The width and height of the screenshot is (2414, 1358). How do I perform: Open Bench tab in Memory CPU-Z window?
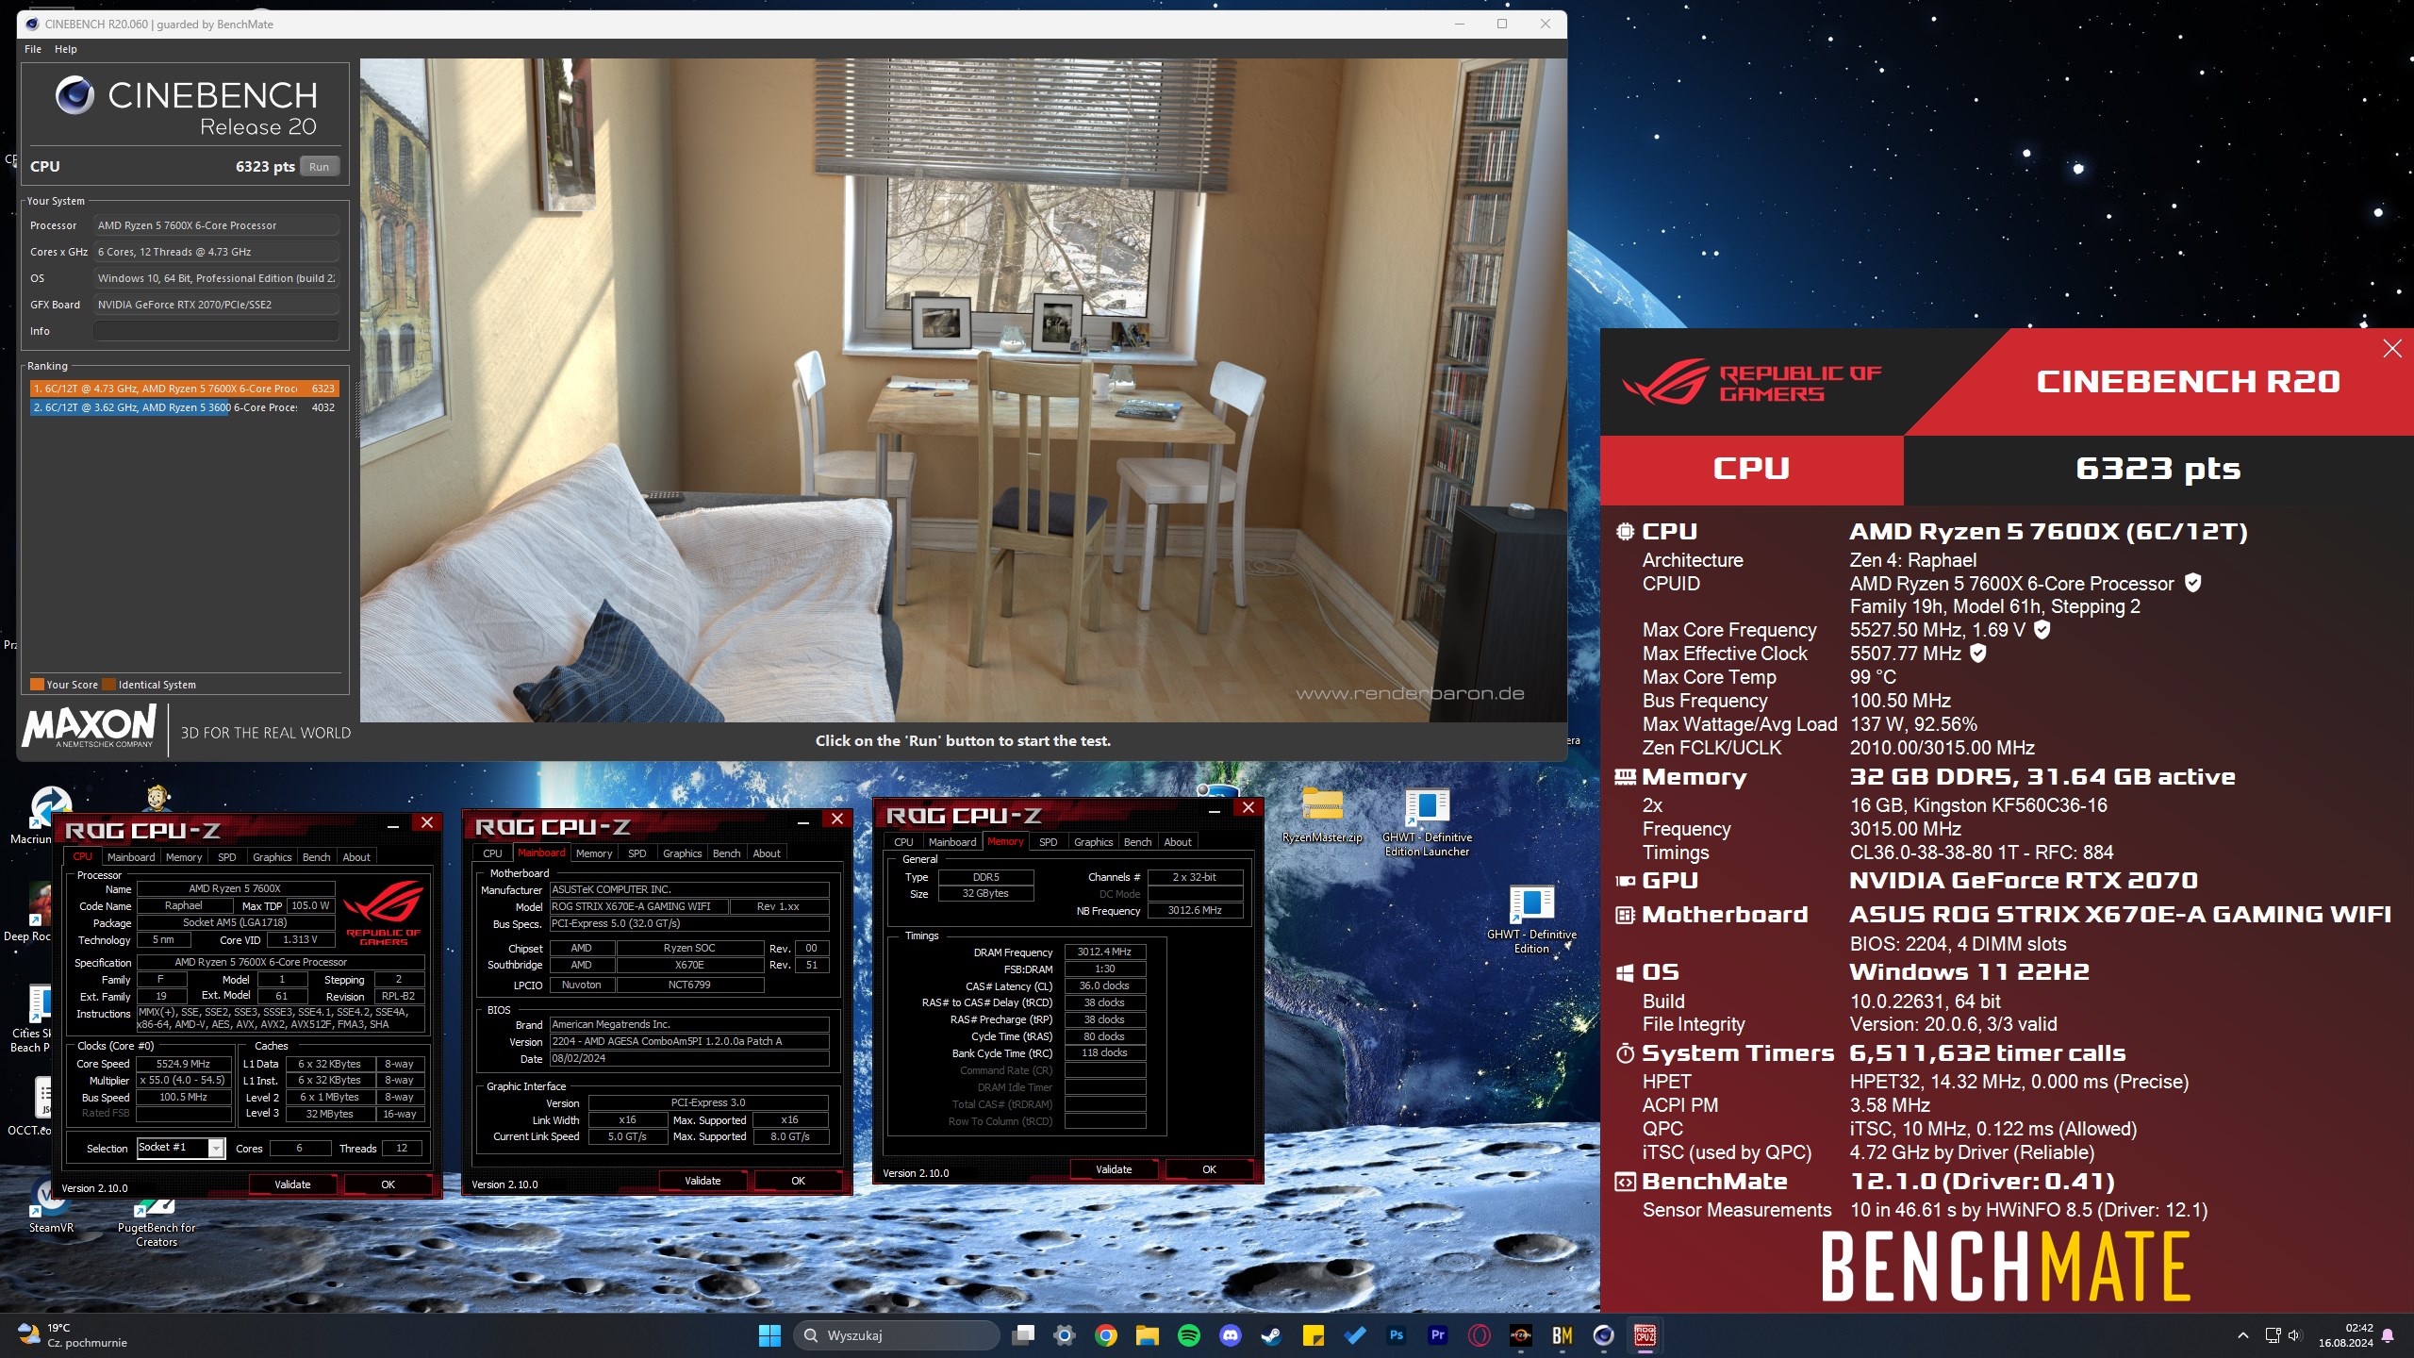[1137, 842]
